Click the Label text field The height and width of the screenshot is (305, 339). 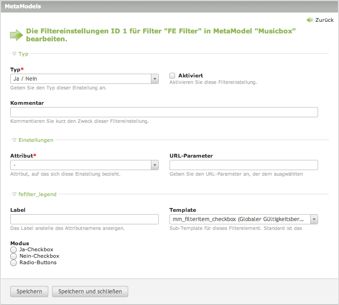pyautogui.click(x=84, y=219)
